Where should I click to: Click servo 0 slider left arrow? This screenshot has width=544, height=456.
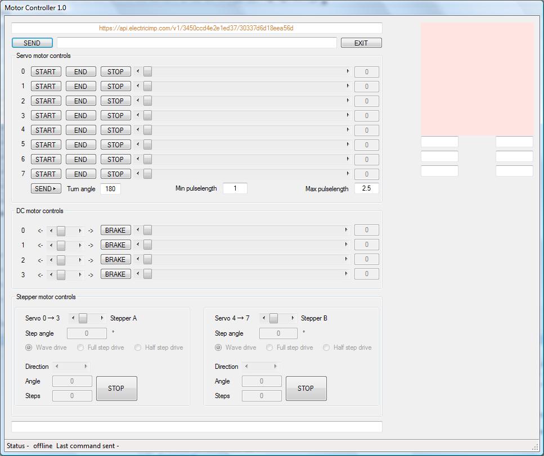click(138, 71)
